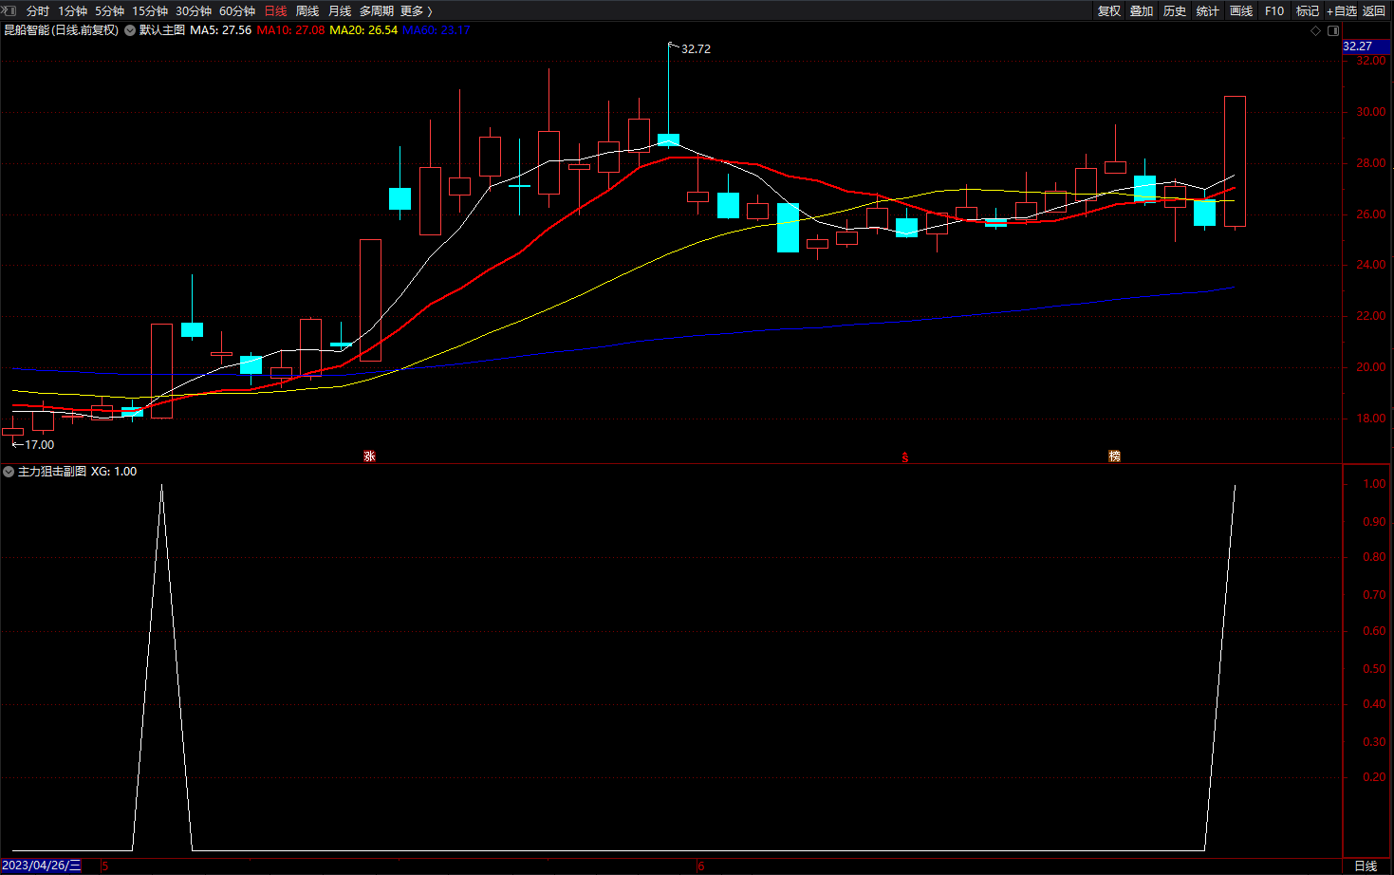The height and width of the screenshot is (875, 1394).
Task: Open the main chart indicator dropdown arrow
Action: pyautogui.click(x=130, y=30)
